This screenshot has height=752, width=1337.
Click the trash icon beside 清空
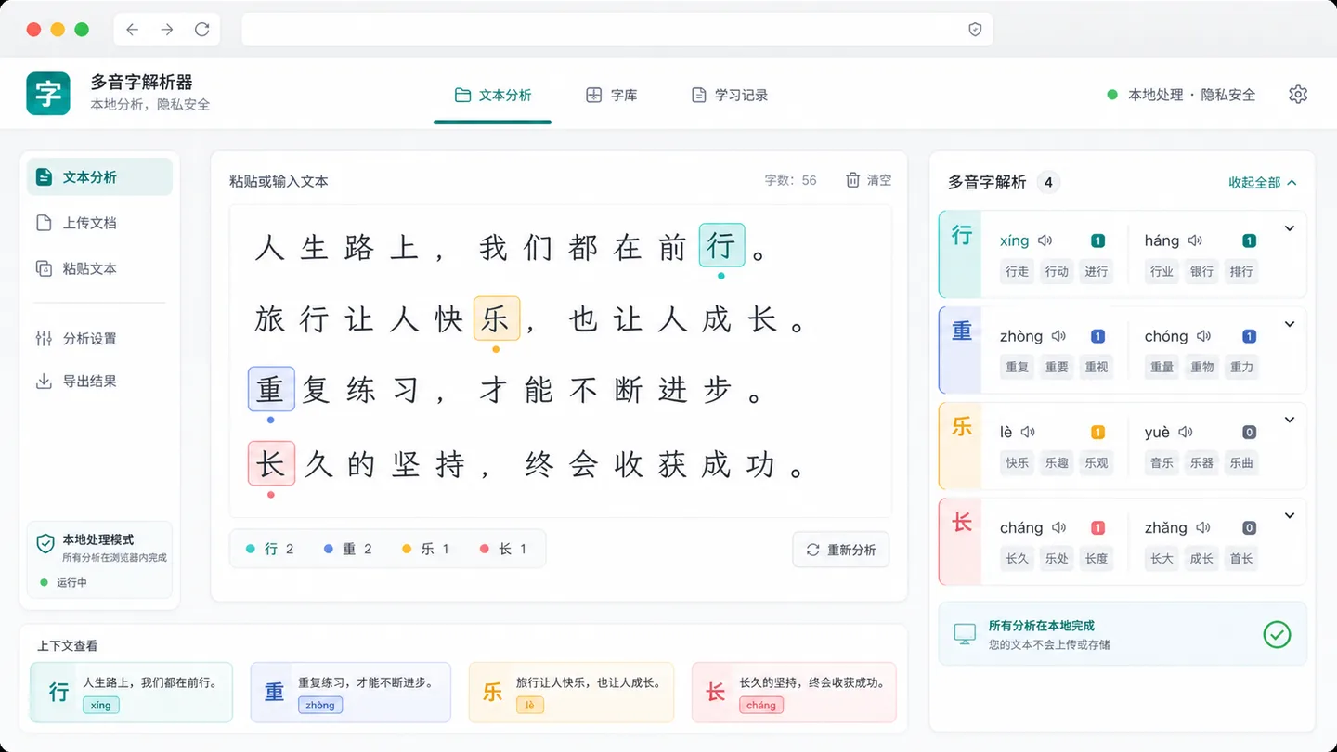tap(852, 180)
